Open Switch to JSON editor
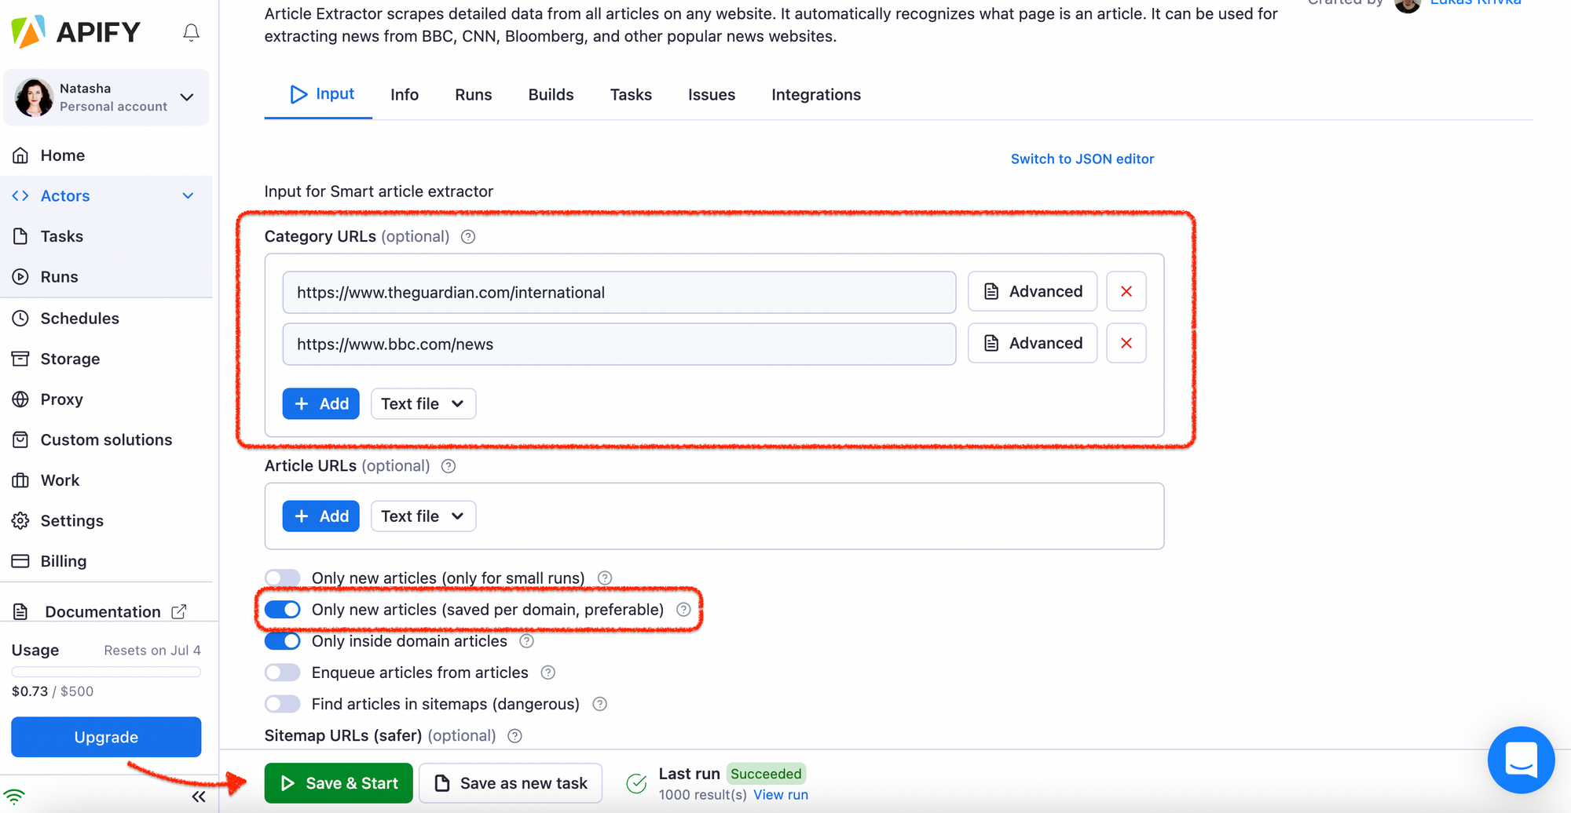Viewport: 1571px width, 813px height. click(x=1082, y=159)
